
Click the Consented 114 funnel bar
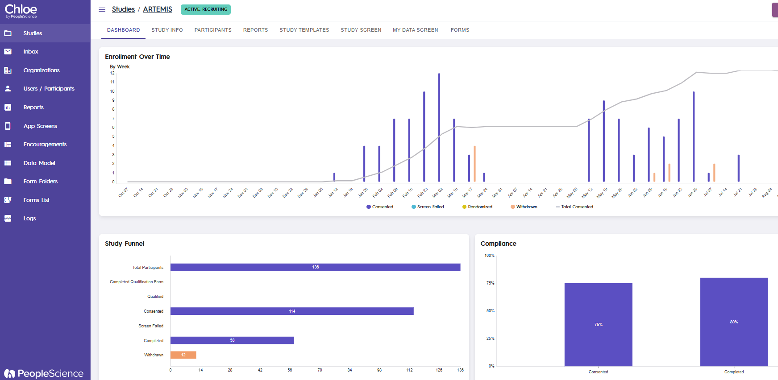[x=292, y=311]
